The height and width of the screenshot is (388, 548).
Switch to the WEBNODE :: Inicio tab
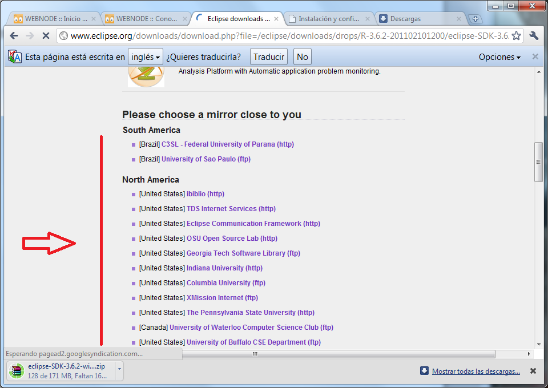[x=54, y=19]
